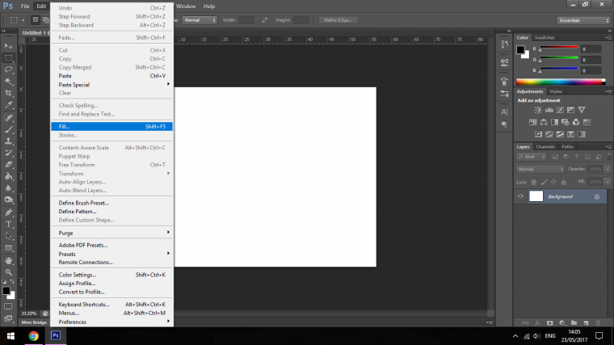Screen dimensions: 614x345
Task: Open the Window menu
Action: click(186, 6)
